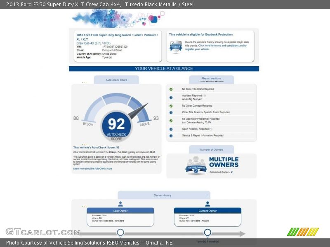Select the AutoCheck Score tab
The width and height of the screenshot is (330, 247).
pyautogui.click(x=116, y=80)
